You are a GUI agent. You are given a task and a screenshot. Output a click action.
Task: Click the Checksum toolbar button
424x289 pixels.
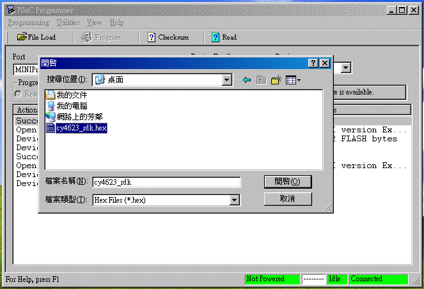point(168,37)
